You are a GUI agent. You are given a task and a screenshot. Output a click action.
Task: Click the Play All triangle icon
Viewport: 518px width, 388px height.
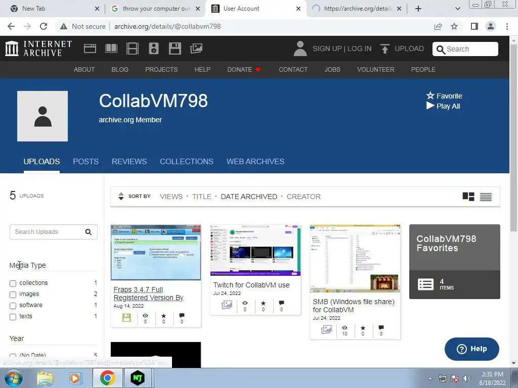click(430, 106)
